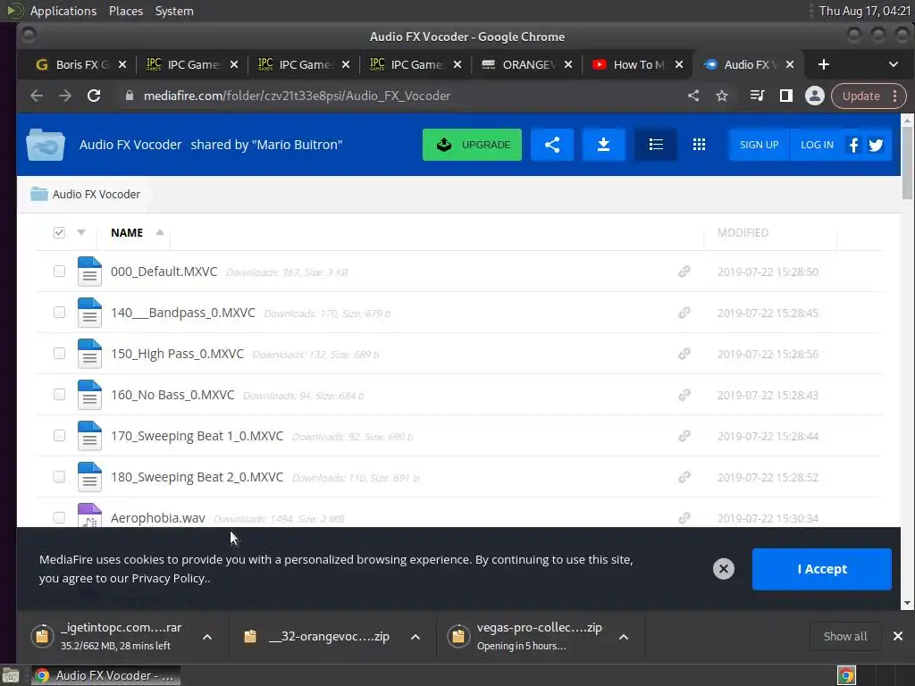Check the 140__Bandpass_0.MXVC checkbox
This screenshot has width=915, height=686.
pyautogui.click(x=59, y=312)
